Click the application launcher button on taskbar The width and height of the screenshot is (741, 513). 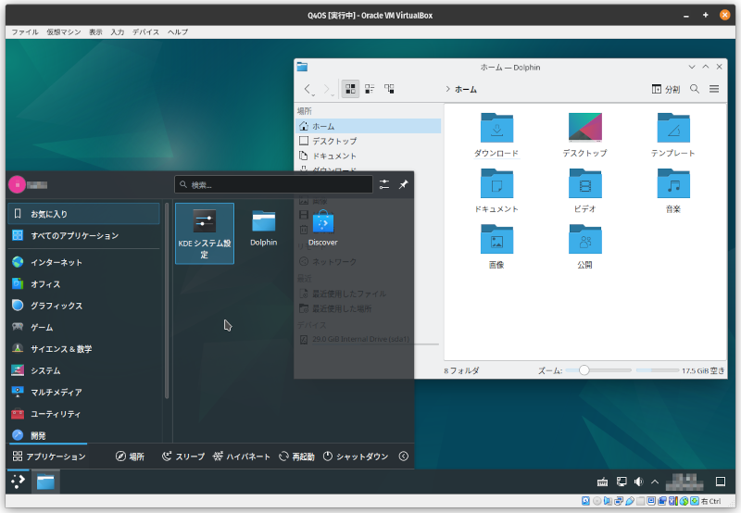[x=18, y=482]
